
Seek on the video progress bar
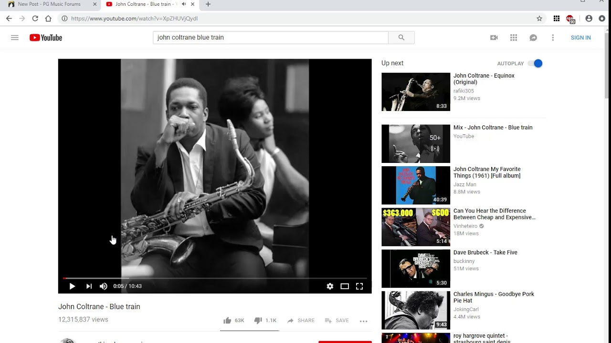point(215,278)
